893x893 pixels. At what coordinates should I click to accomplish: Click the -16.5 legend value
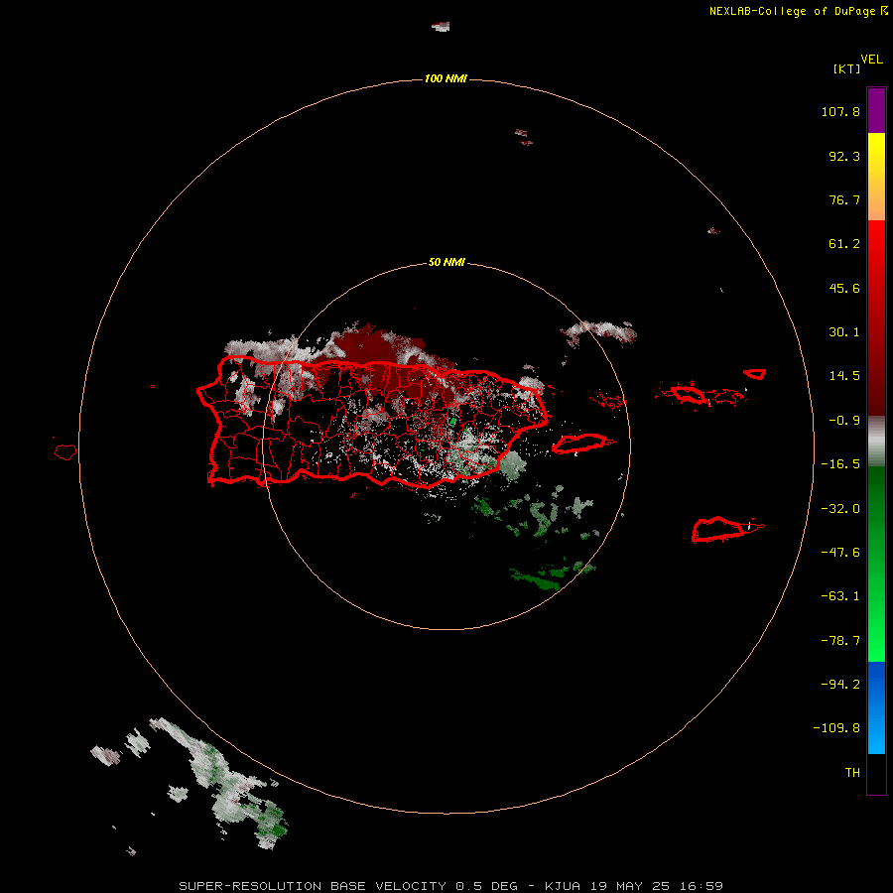[x=840, y=464]
